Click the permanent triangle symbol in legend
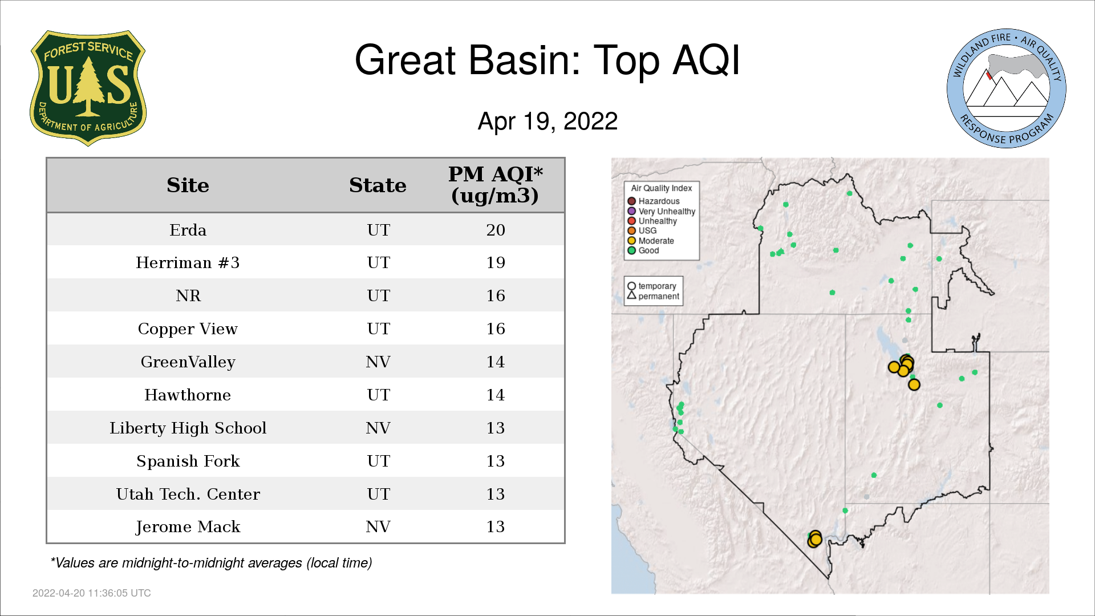 click(631, 295)
